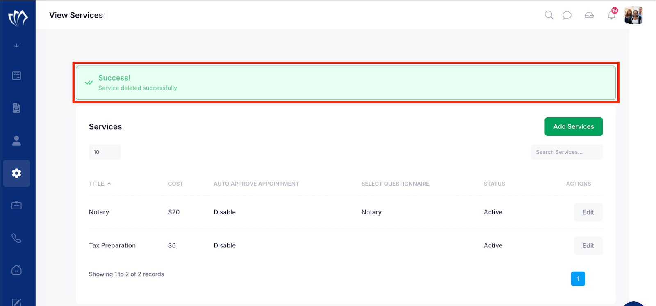The width and height of the screenshot is (656, 306).
Task: Click the Search Services input field
Action: click(x=567, y=152)
